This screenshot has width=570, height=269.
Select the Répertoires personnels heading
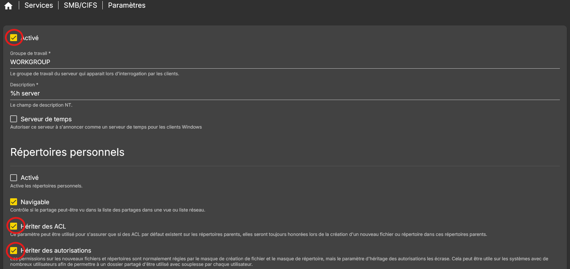click(67, 152)
